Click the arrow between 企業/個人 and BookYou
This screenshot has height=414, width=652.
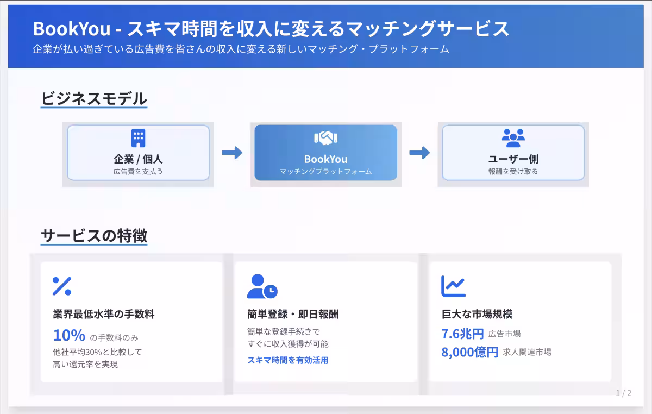(x=231, y=154)
